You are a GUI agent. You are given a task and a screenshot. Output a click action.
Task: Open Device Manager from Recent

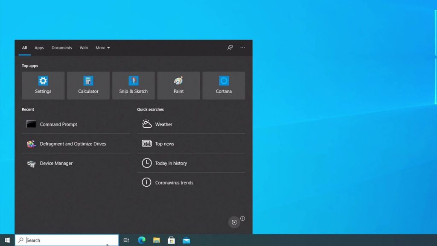pyautogui.click(x=76, y=163)
